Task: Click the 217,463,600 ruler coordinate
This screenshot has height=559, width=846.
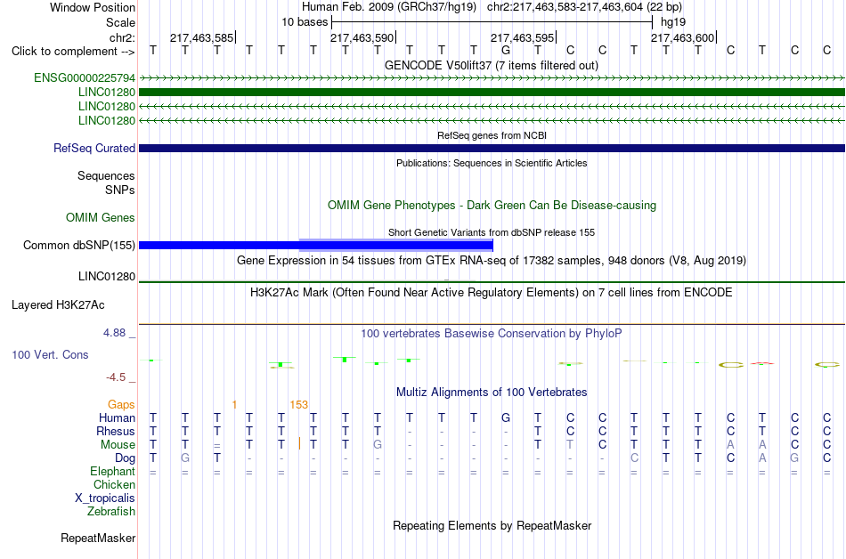Action: coord(682,37)
